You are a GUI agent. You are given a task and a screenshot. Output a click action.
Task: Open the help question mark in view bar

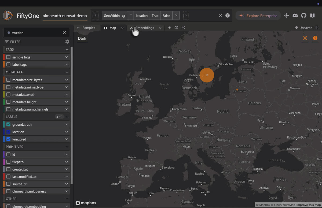pyautogui.click(x=228, y=16)
